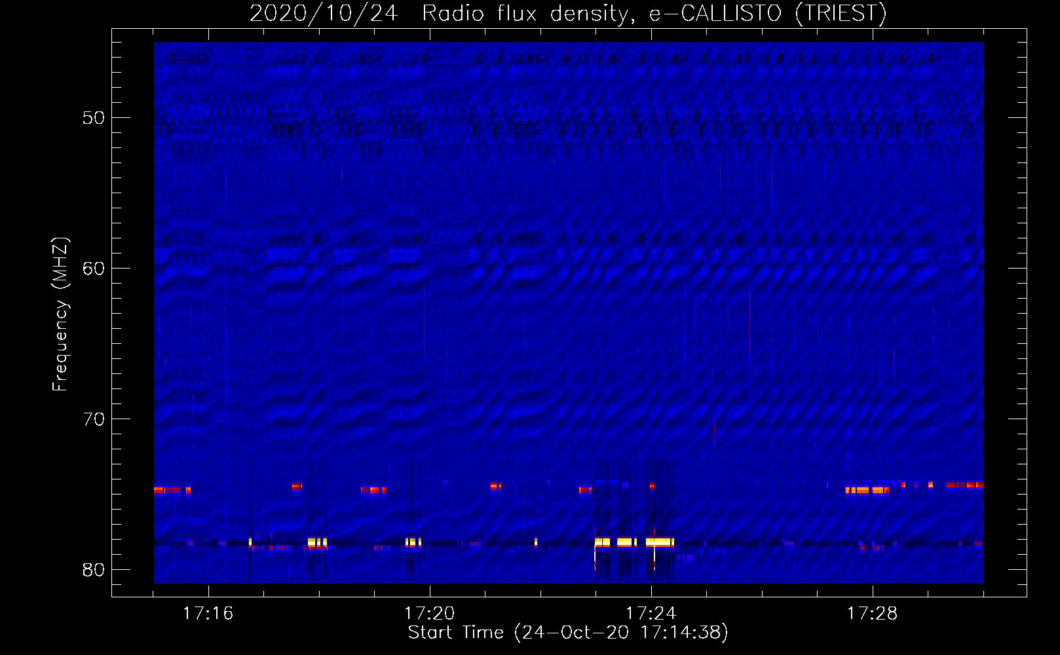The height and width of the screenshot is (655, 1060).
Task: Click the 17:20 time tick label
Action: [x=430, y=614]
